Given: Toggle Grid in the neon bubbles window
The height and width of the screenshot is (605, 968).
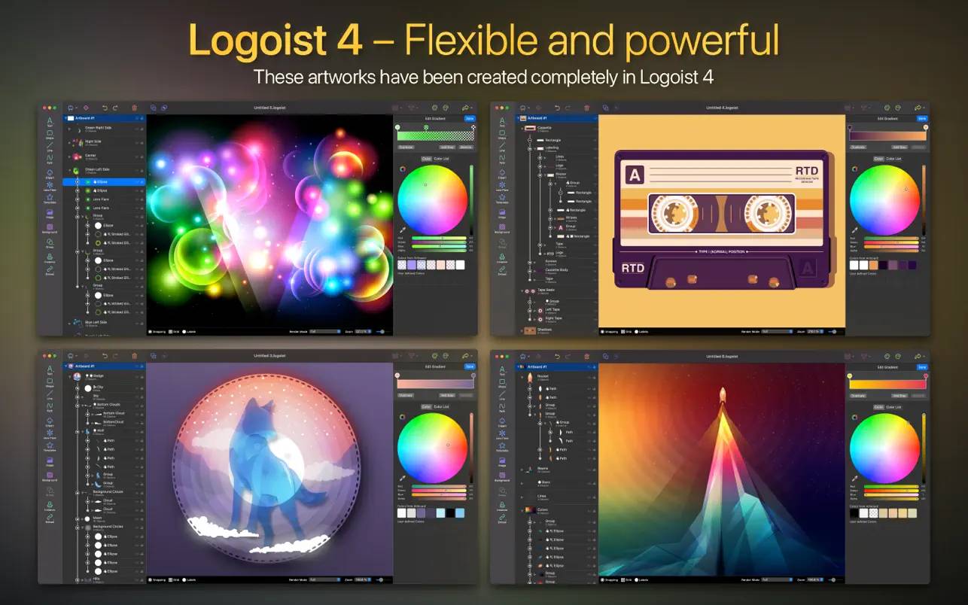Looking at the screenshot, I should click(174, 331).
